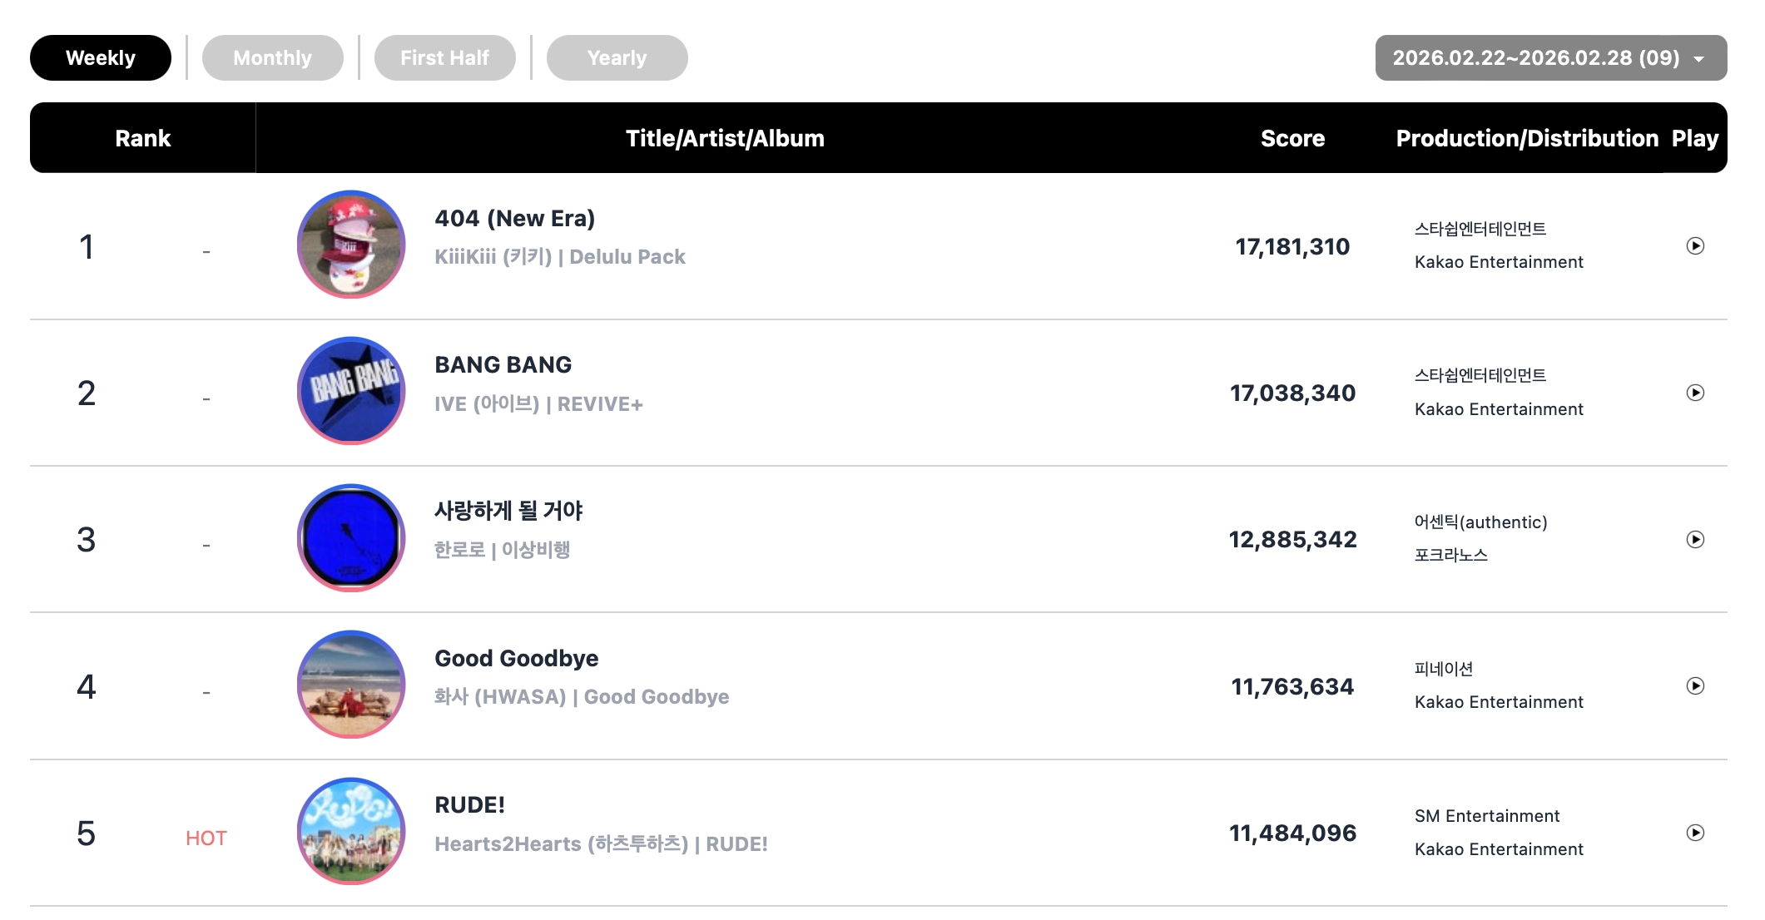The height and width of the screenshot is (920, 1765).
Task: Click the Score column header
Action: [1292, 138]
